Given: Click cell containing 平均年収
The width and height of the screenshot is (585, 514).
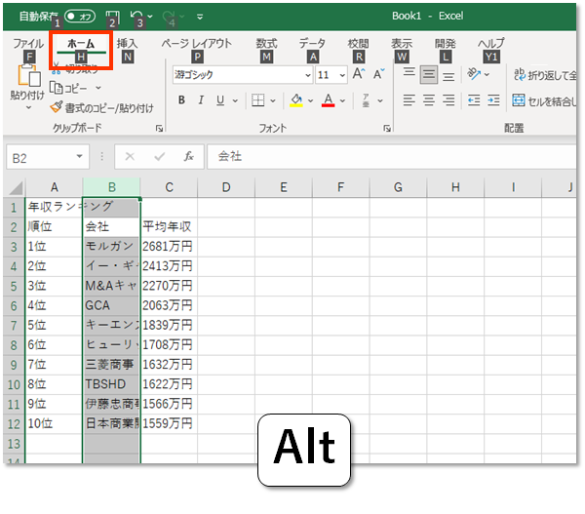Looking at the screenshot, I should coord(169,227).
